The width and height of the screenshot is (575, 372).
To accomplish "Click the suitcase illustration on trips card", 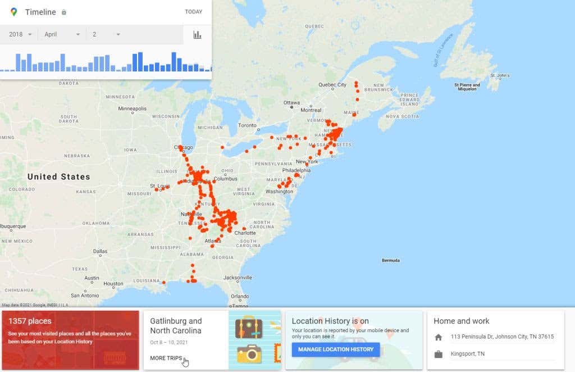I will tap(249, 328).
